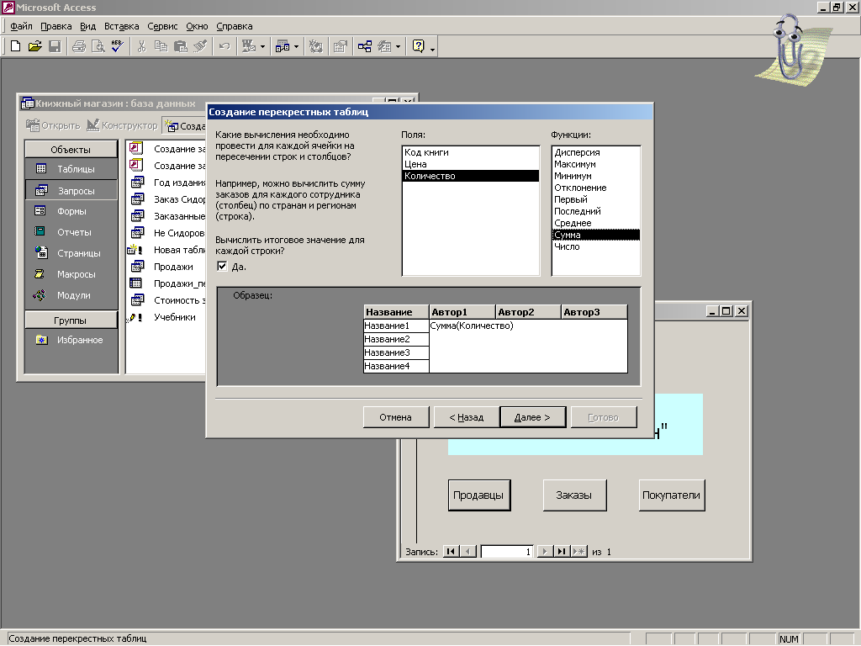Click the Office Links toolbar icon
Viewport: 861px width, 646px height.
(x=249, y=47)
